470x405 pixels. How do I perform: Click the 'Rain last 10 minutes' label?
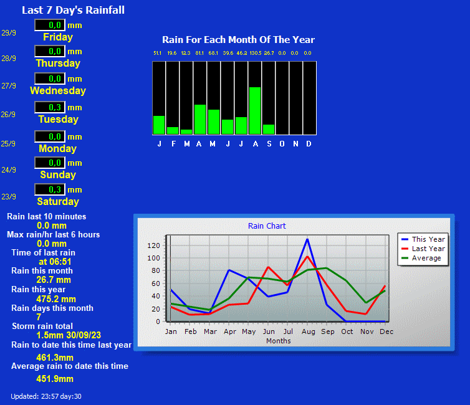47,216
